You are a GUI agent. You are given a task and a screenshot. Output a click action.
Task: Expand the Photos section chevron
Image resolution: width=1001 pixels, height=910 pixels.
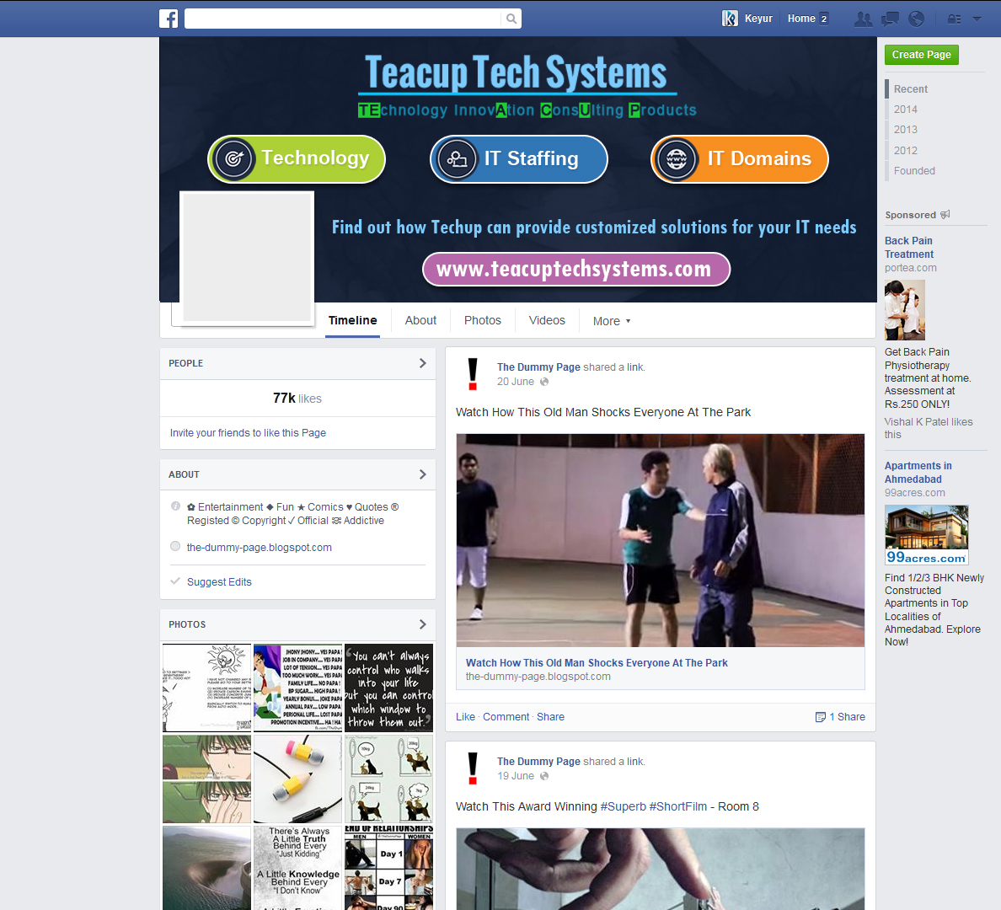click(x=422, y=624)
